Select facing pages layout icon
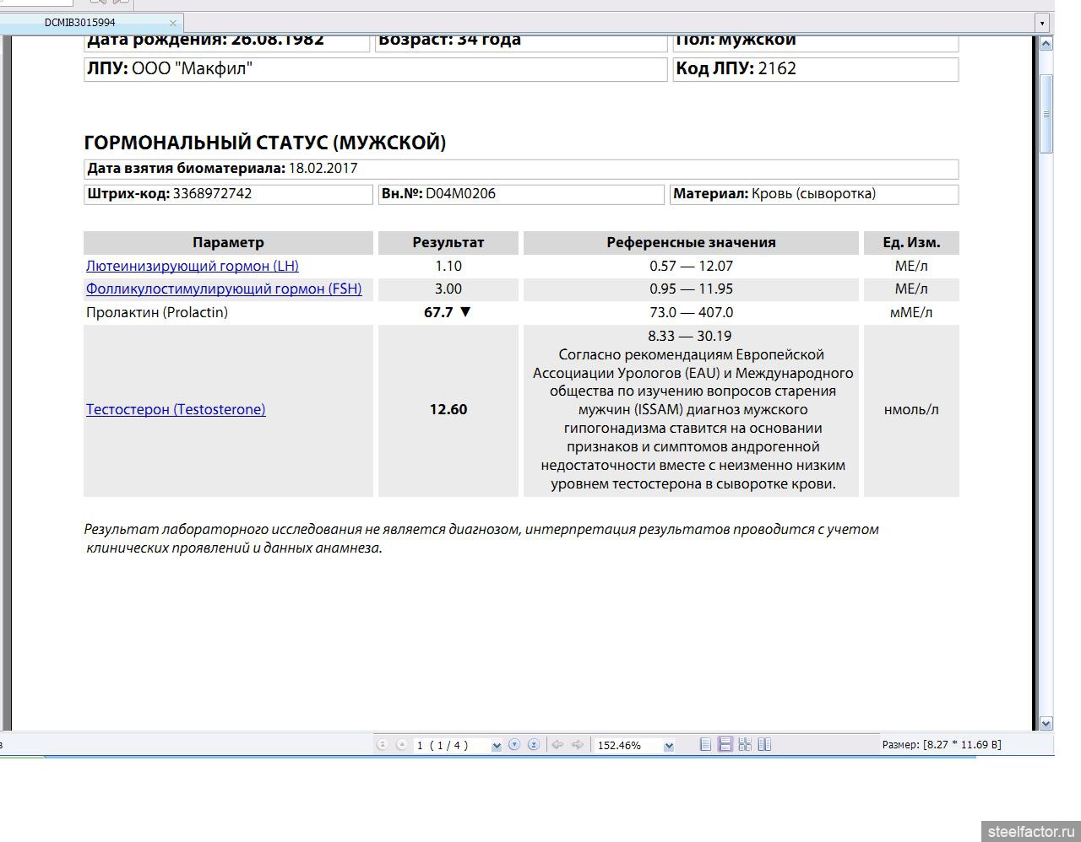The height and width of the screenshot is (842, 1081). click(764, 744)
